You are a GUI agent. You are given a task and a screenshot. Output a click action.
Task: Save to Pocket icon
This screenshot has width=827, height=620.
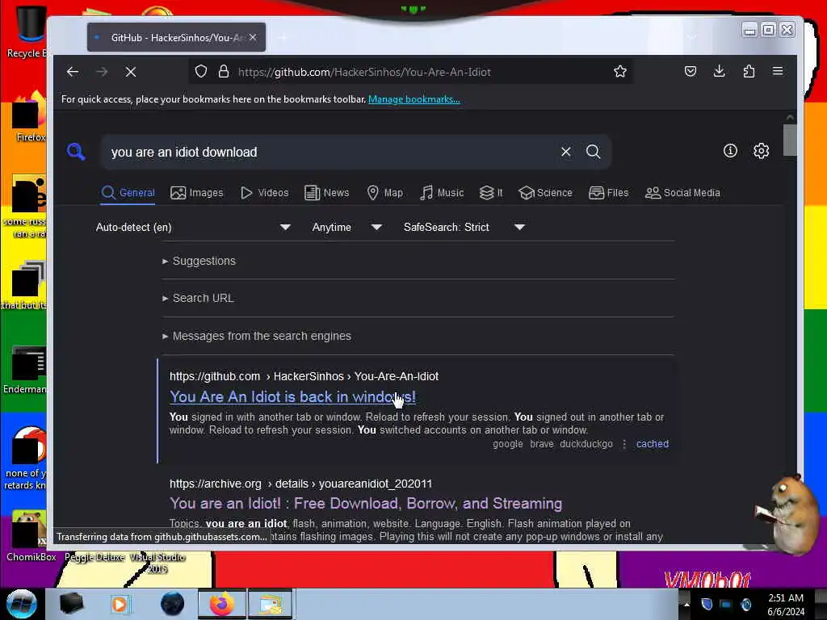(x=691, y=71)
